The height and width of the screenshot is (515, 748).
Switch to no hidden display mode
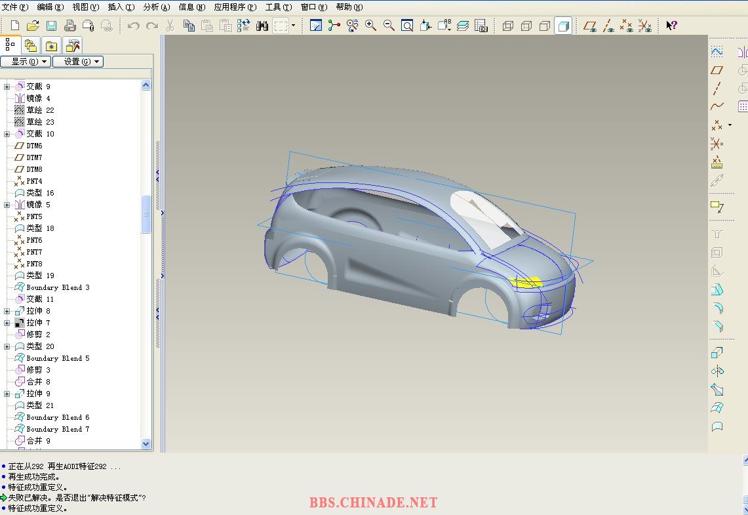tap(544, 26)
